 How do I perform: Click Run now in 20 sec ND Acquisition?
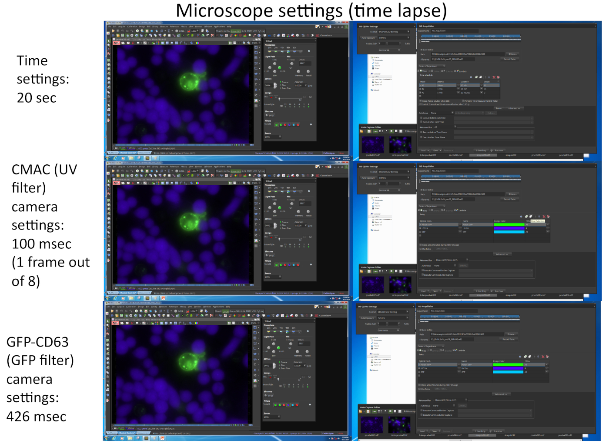[497, 150]
